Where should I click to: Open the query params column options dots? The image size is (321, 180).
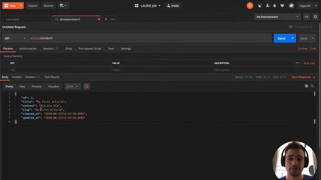[x=297, y=63]
